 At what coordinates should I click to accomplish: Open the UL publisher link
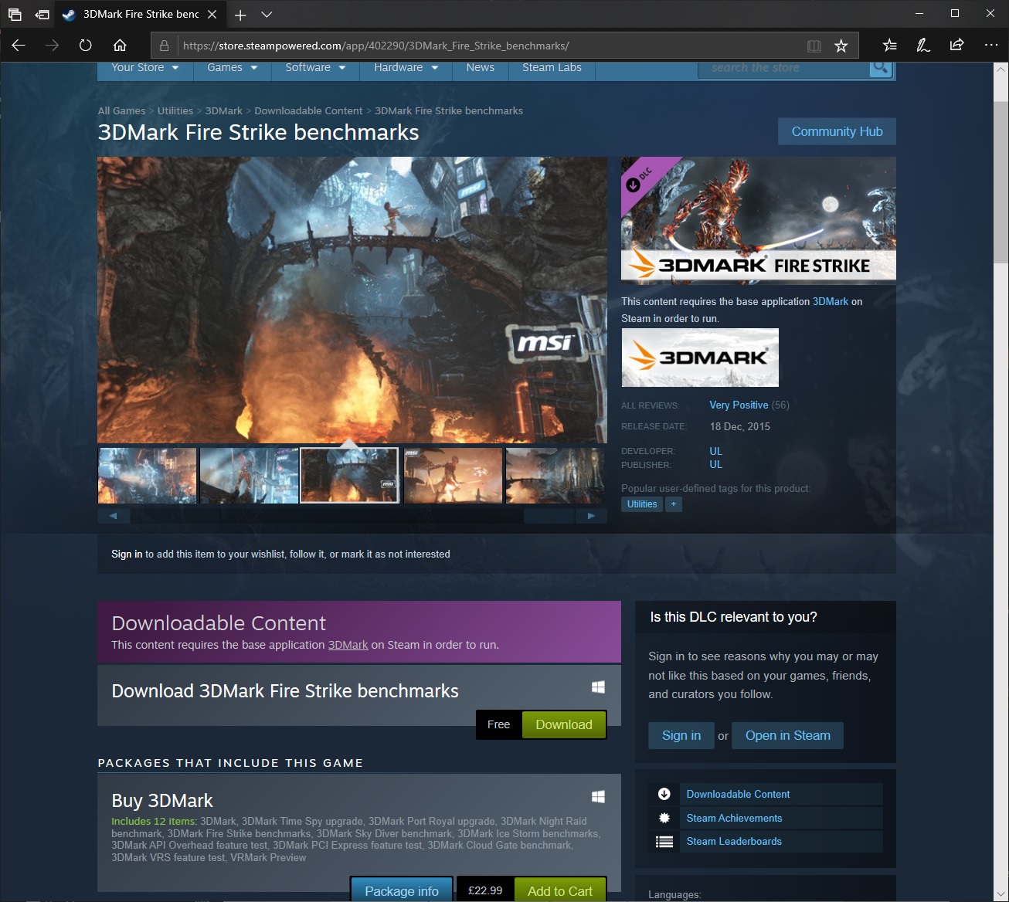click(716, 465)
